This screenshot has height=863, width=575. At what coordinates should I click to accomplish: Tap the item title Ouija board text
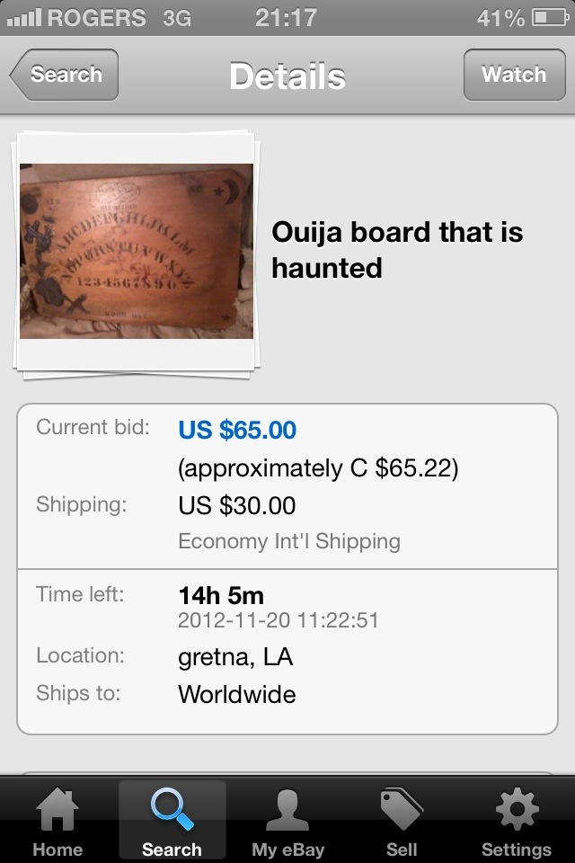tap(397, 250)
